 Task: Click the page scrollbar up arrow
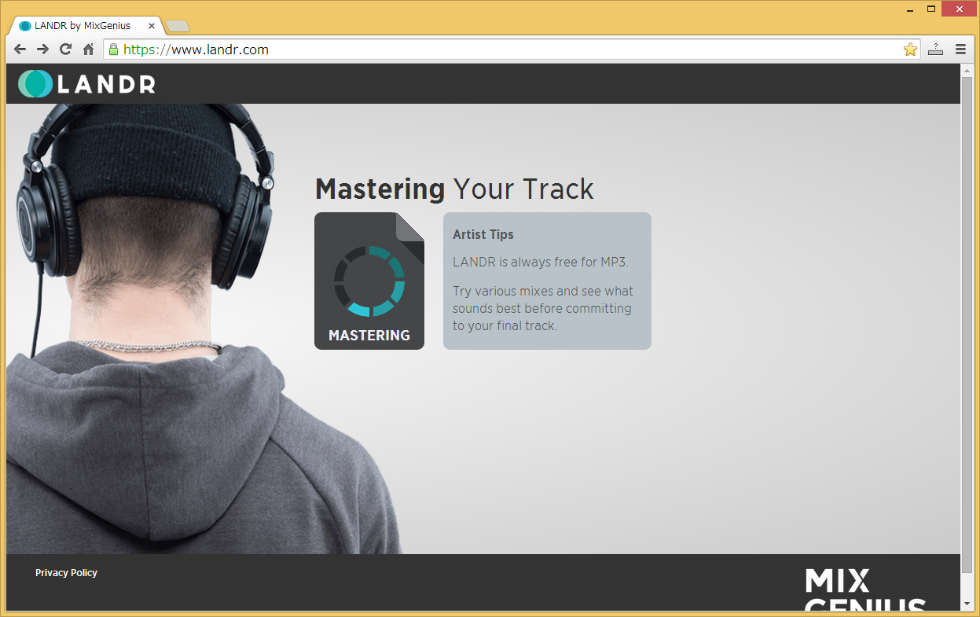point(967,70)
